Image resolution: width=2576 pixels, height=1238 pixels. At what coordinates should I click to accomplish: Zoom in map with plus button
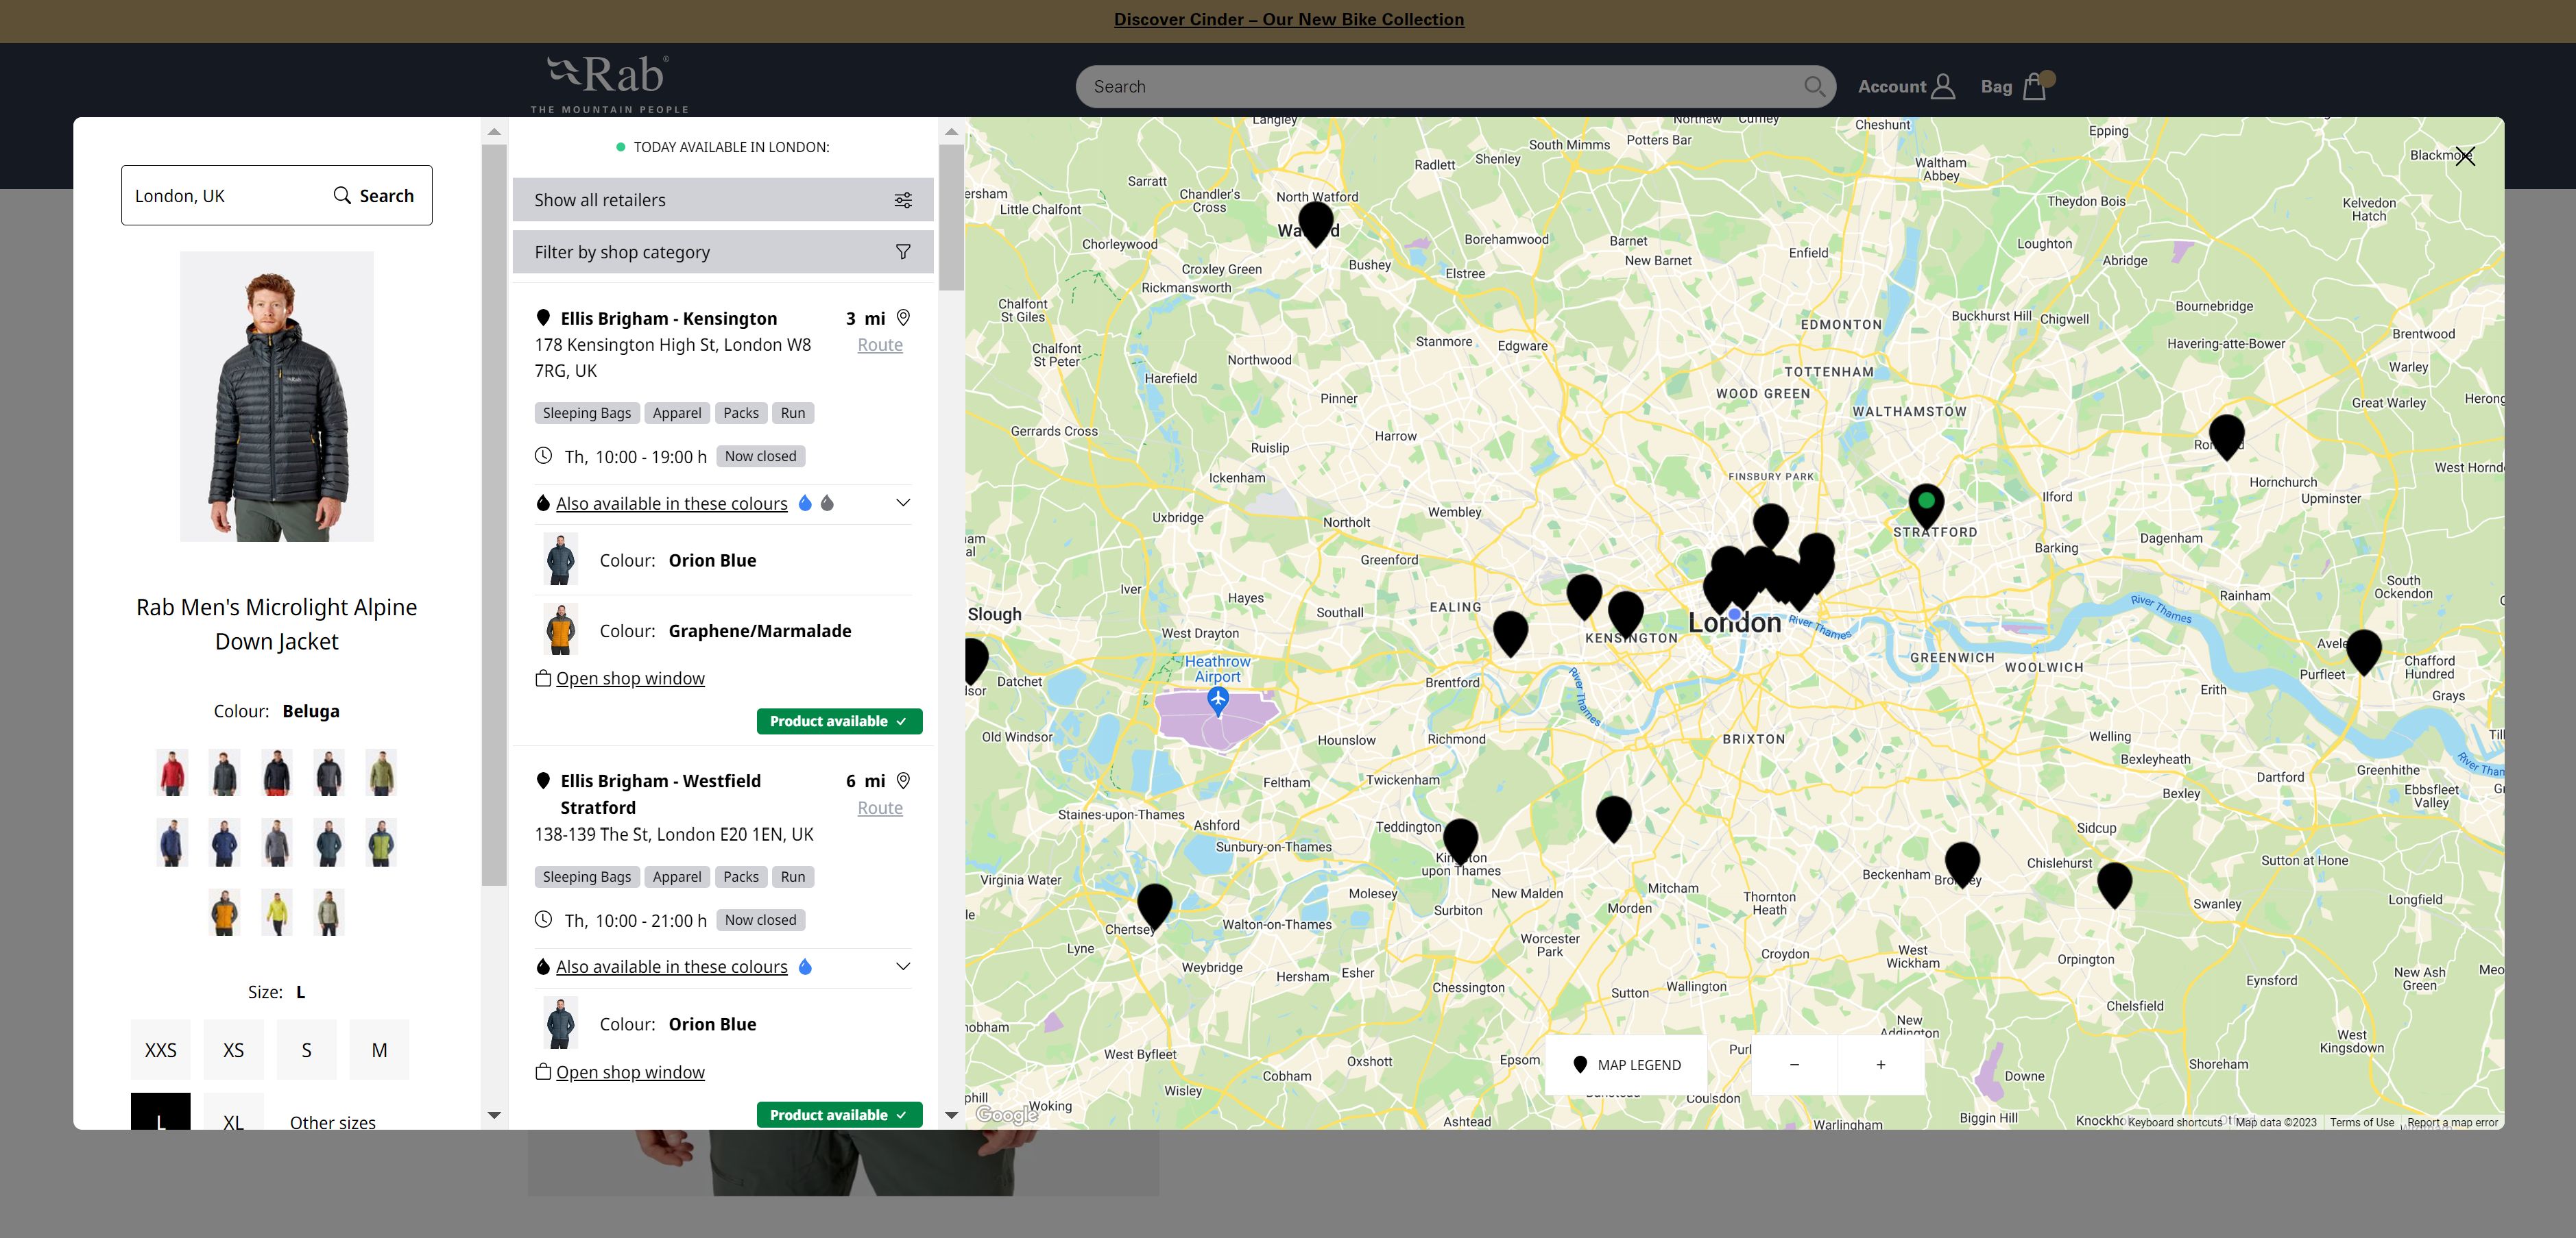(x=1880, y=1064)
